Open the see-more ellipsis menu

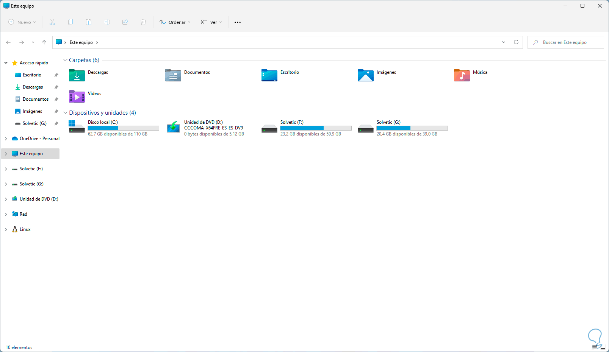[238, 22]
